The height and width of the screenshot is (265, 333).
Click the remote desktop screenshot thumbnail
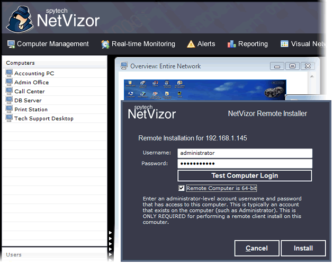coord(205,90)
